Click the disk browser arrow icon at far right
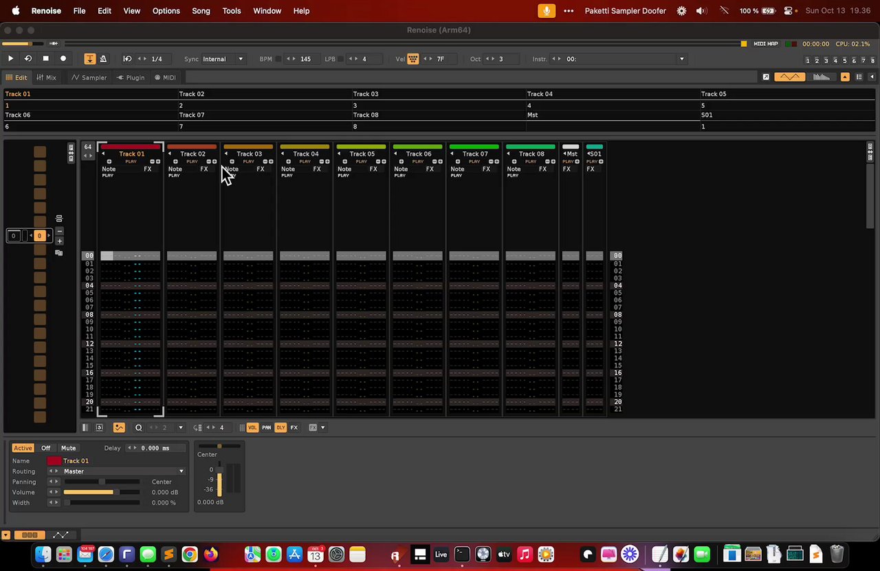Viewport: 880px width, 571px height. pyautogui.click(x=872, y=77)
